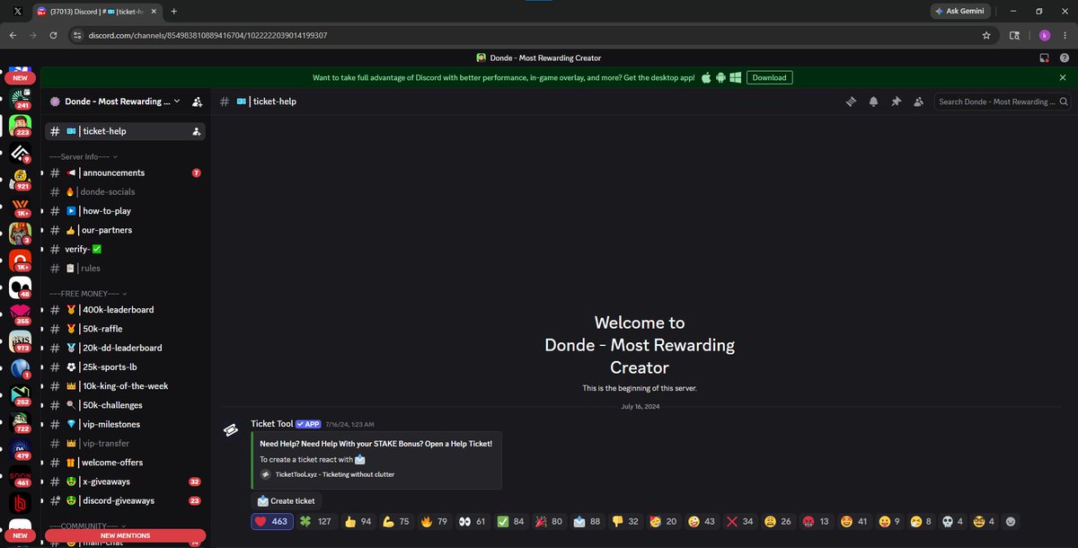1078x548 pixels.
Task: Open the verify channel
Action: [126, 249]
